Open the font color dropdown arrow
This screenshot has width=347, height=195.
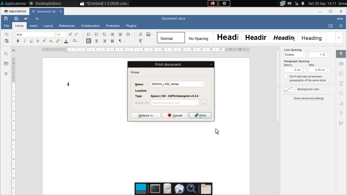70,41
